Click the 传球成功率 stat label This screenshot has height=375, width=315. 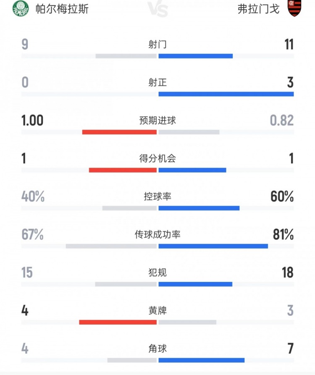[157, 234]
